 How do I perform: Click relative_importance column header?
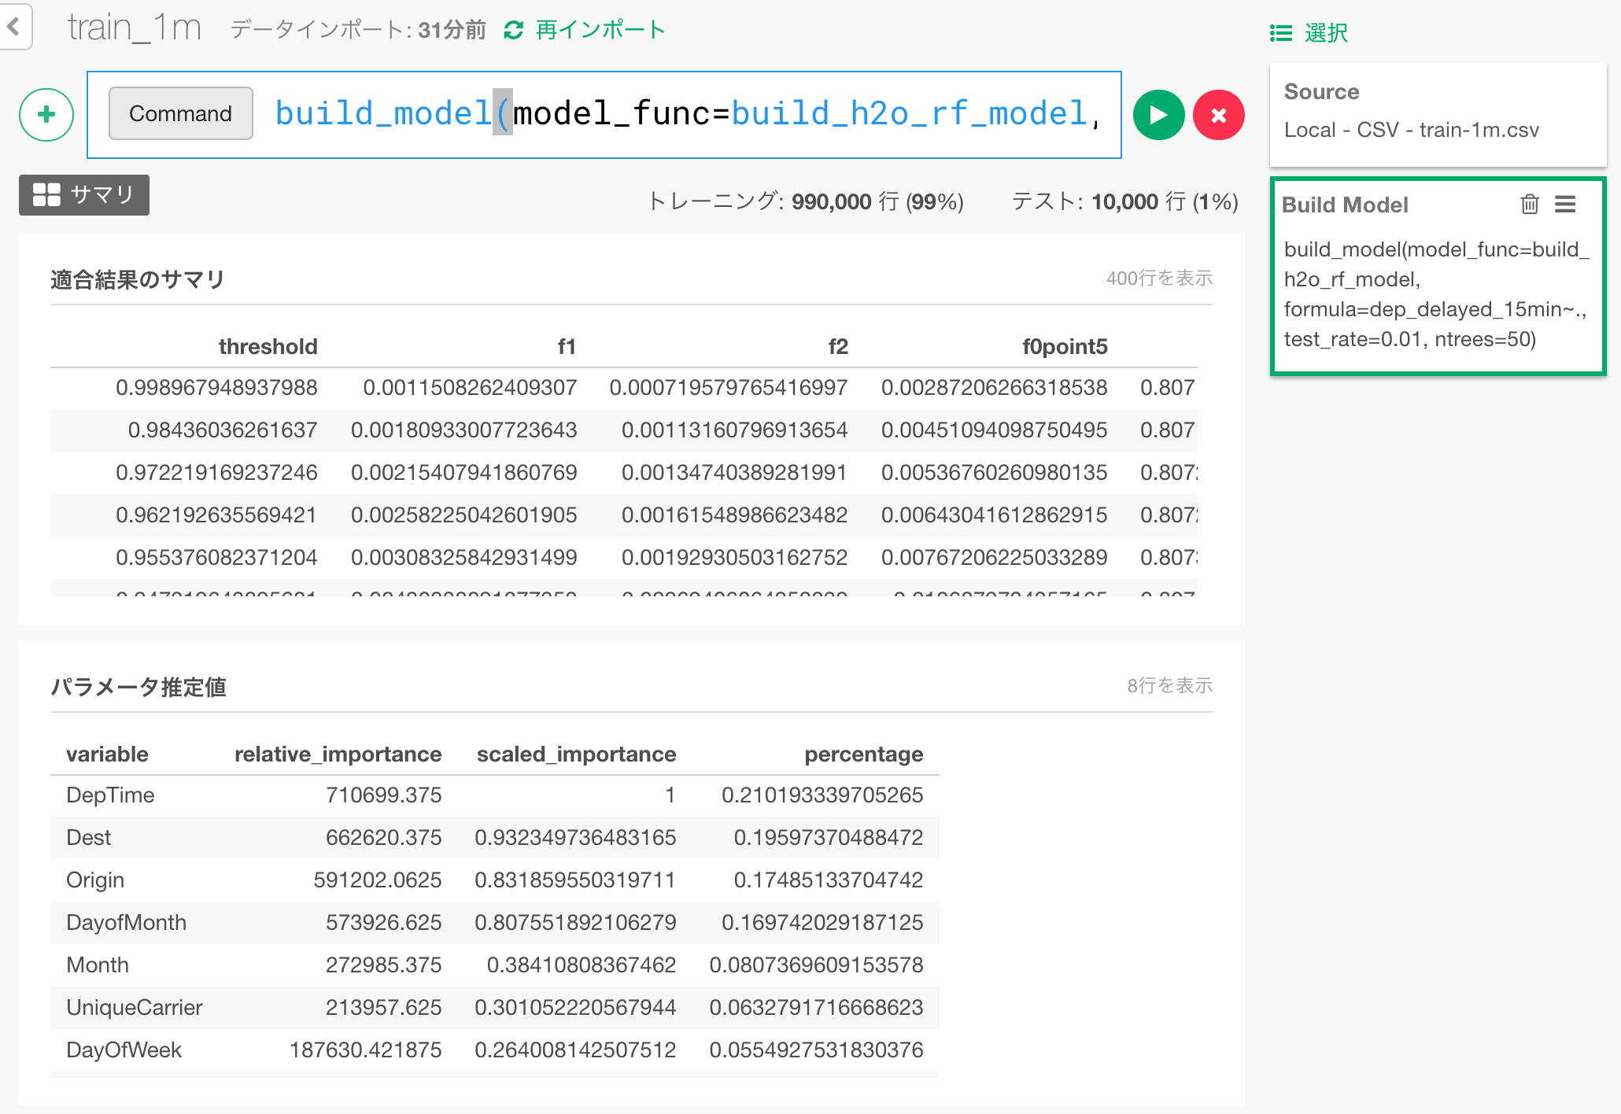[x=338, y=754]
